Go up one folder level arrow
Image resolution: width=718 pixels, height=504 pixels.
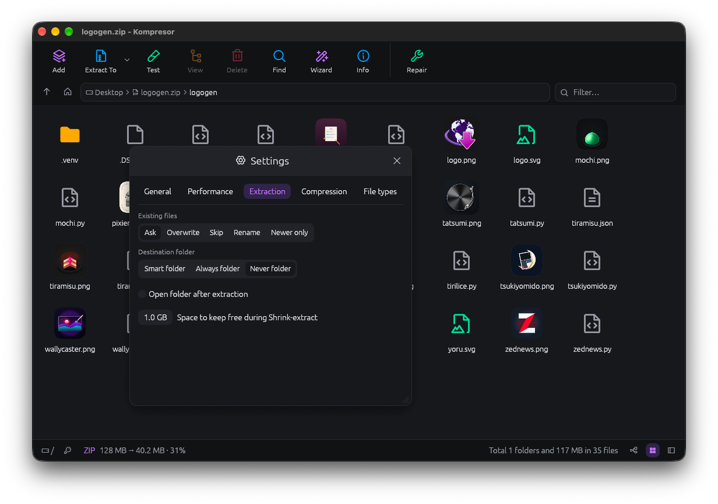47,92
